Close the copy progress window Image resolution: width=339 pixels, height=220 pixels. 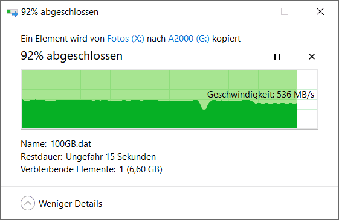[320, 11]
